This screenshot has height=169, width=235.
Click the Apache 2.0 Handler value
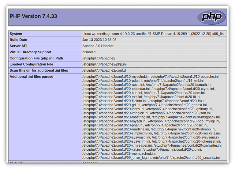point(98,46)
